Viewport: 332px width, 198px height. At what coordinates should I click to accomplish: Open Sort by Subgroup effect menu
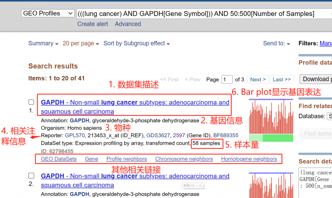pyautogui.click(x=136, y=43)
